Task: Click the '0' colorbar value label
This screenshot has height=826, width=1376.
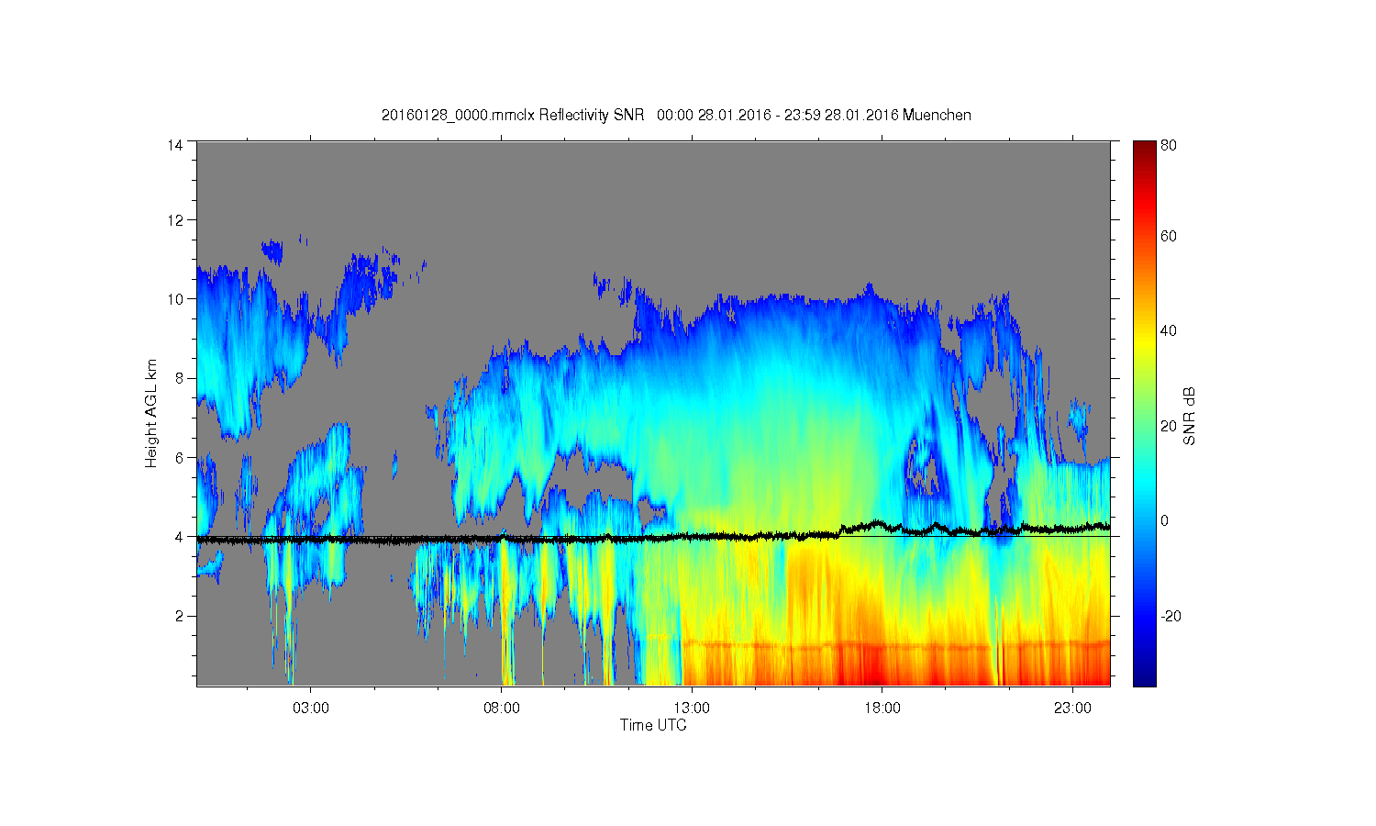Action: (1165, 521)
